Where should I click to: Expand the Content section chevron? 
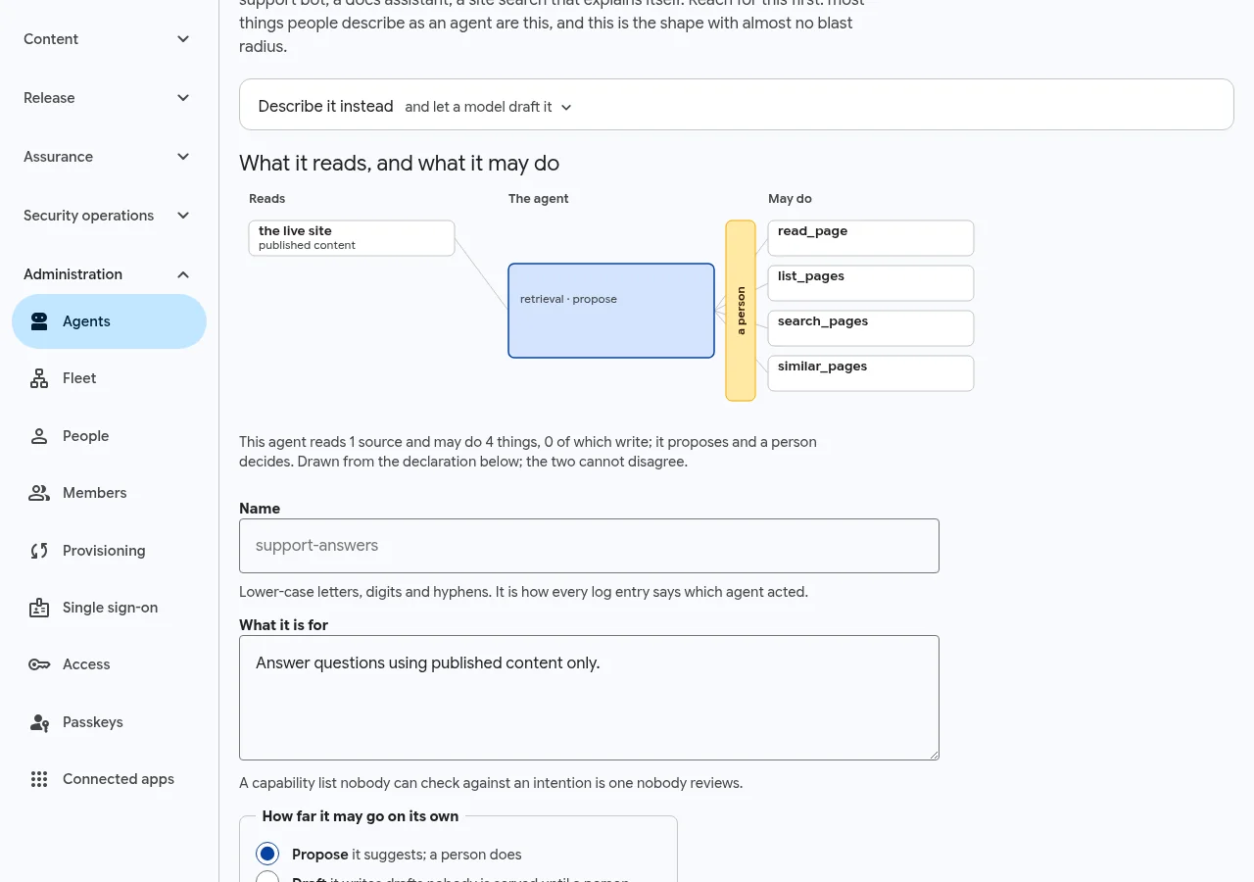point(183,39)
